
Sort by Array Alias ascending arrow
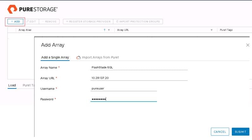pyautogui.click(x=104, y=30)
